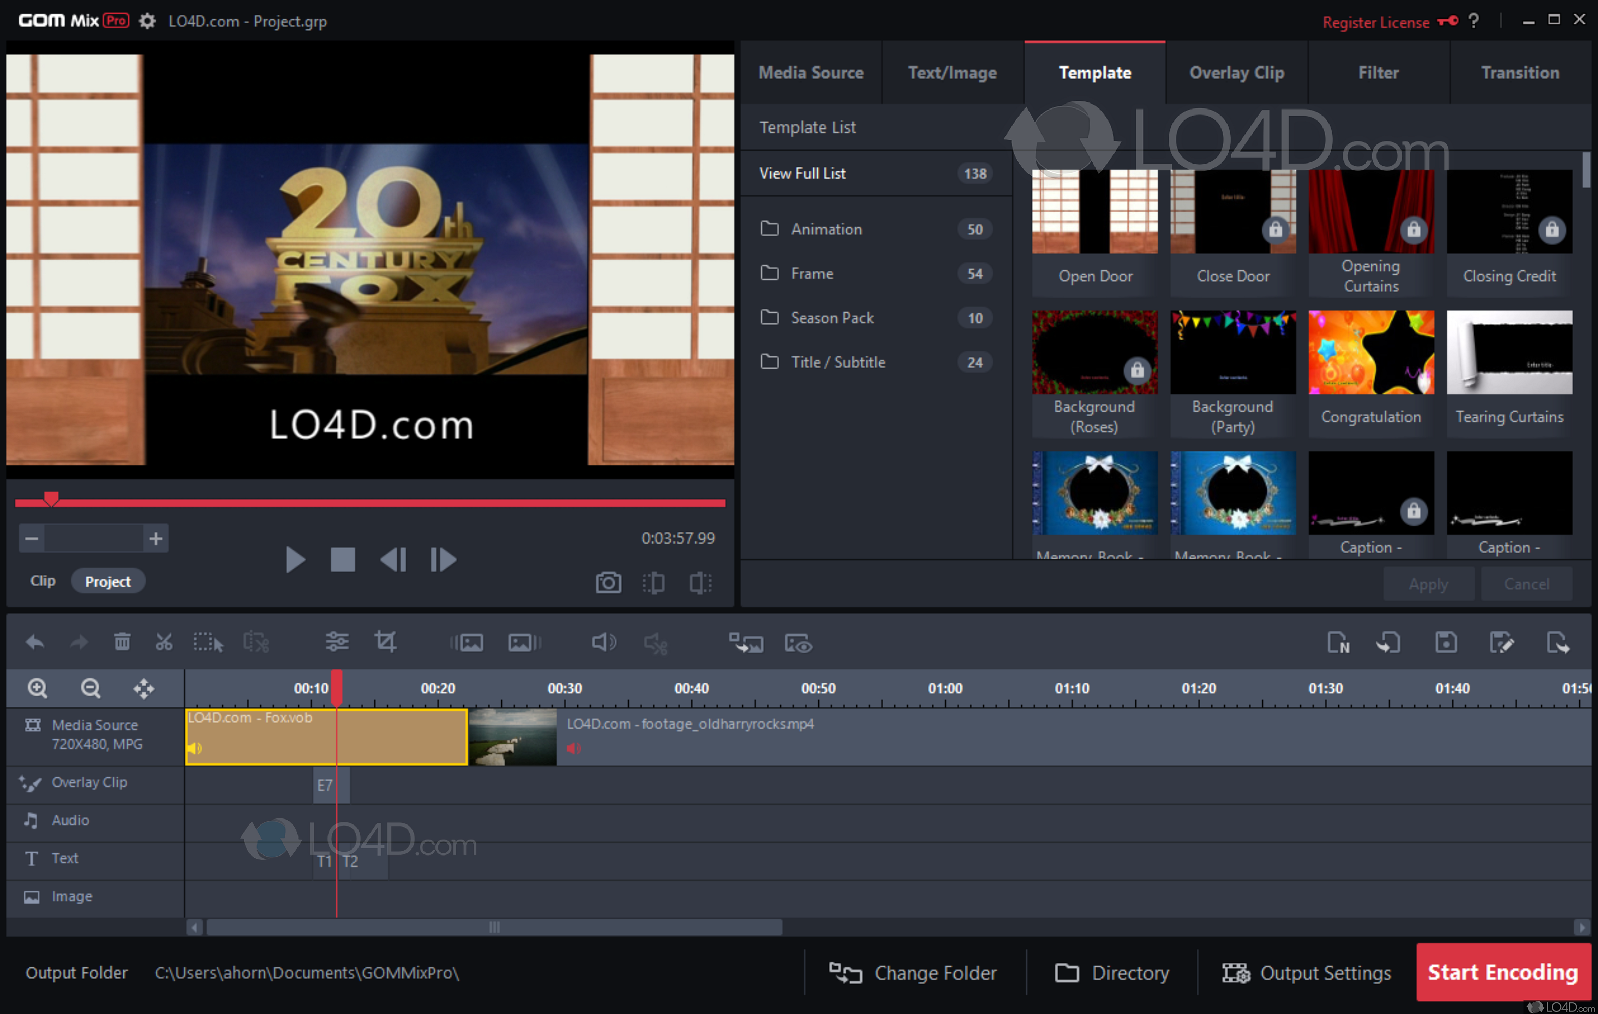This screenshot has height=1014, width=1598.
Task: Select Project preview mode toggle
Action: 108,581
